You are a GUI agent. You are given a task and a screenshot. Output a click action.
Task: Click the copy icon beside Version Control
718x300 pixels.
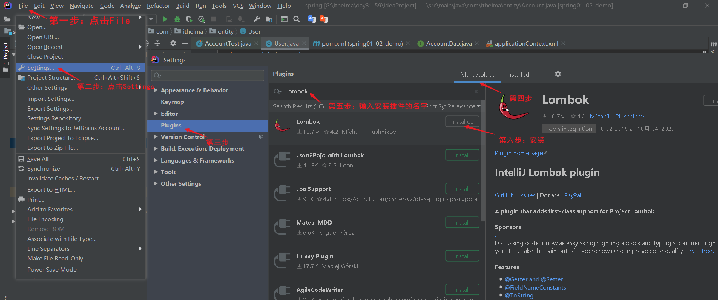pyautogui.click(x=261, y=137)
